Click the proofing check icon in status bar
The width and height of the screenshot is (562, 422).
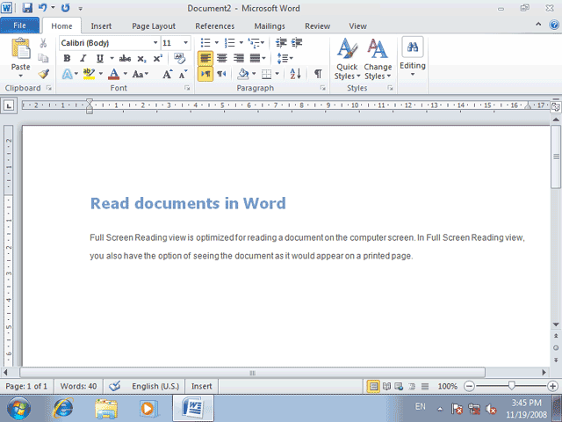[115, 387]
